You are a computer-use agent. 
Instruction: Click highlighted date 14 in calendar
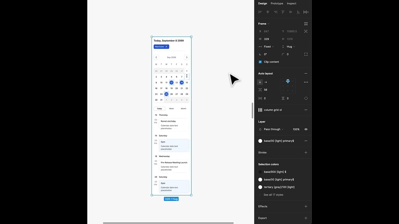click(181, 82)
